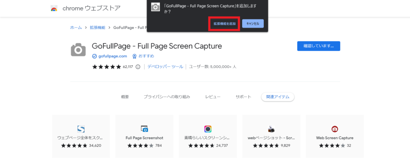Switch to the プライバシーへの取り組み tab
This screenshot has height=161, width=410.
[x=167, y=97]
